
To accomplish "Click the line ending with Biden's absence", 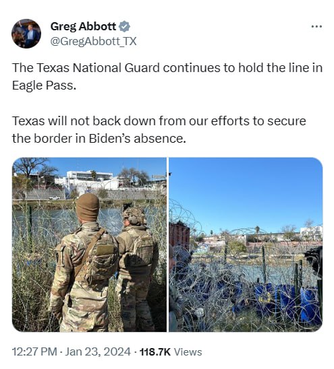I will coord(99,139).
